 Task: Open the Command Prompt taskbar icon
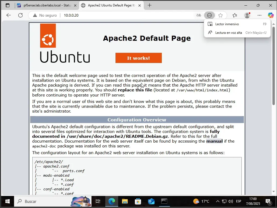[x=164, y=201]
